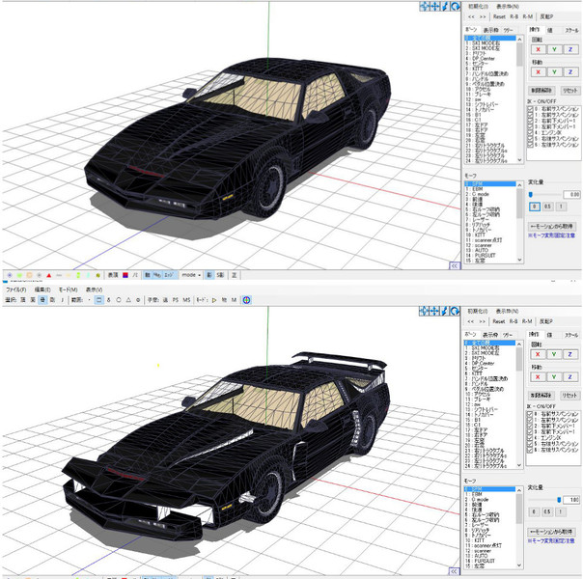Click the red-blue color square icon beside 表頂
Image resolution: width=583 pixels, height=579 pixels.
(x=125, y=274)
